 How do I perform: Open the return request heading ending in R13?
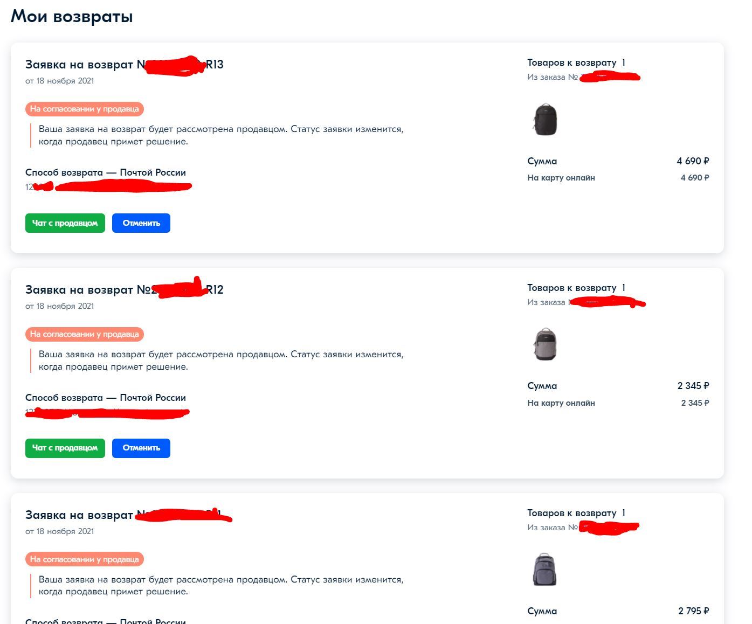[x=124, y=65]
